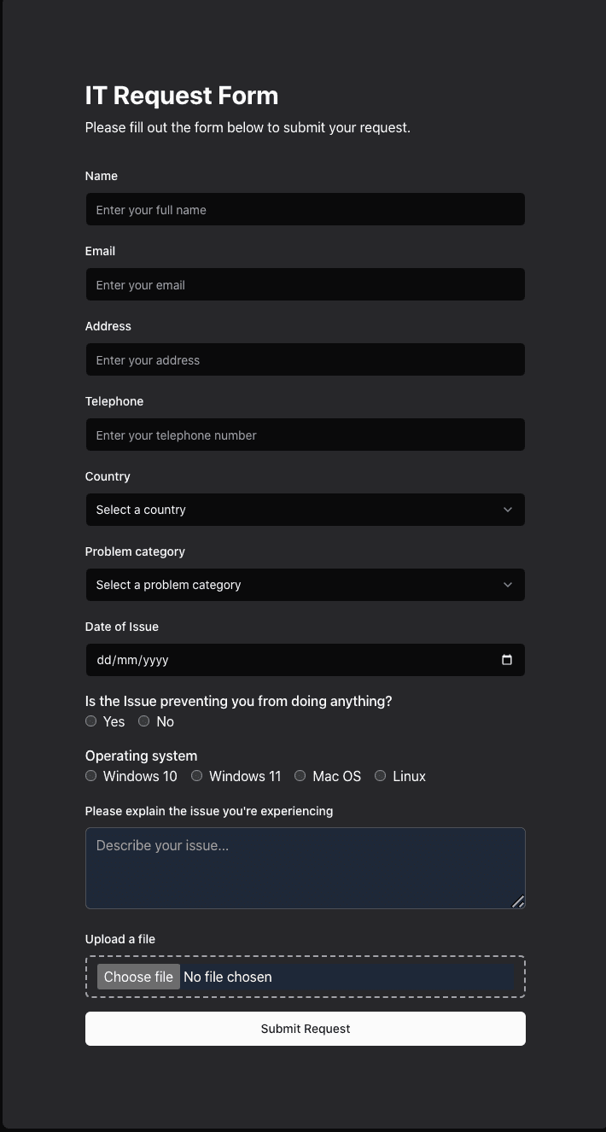This screenshot has height=1132, width=606.
Task: Click the Name input field
Action: click(x=305, y=209)
